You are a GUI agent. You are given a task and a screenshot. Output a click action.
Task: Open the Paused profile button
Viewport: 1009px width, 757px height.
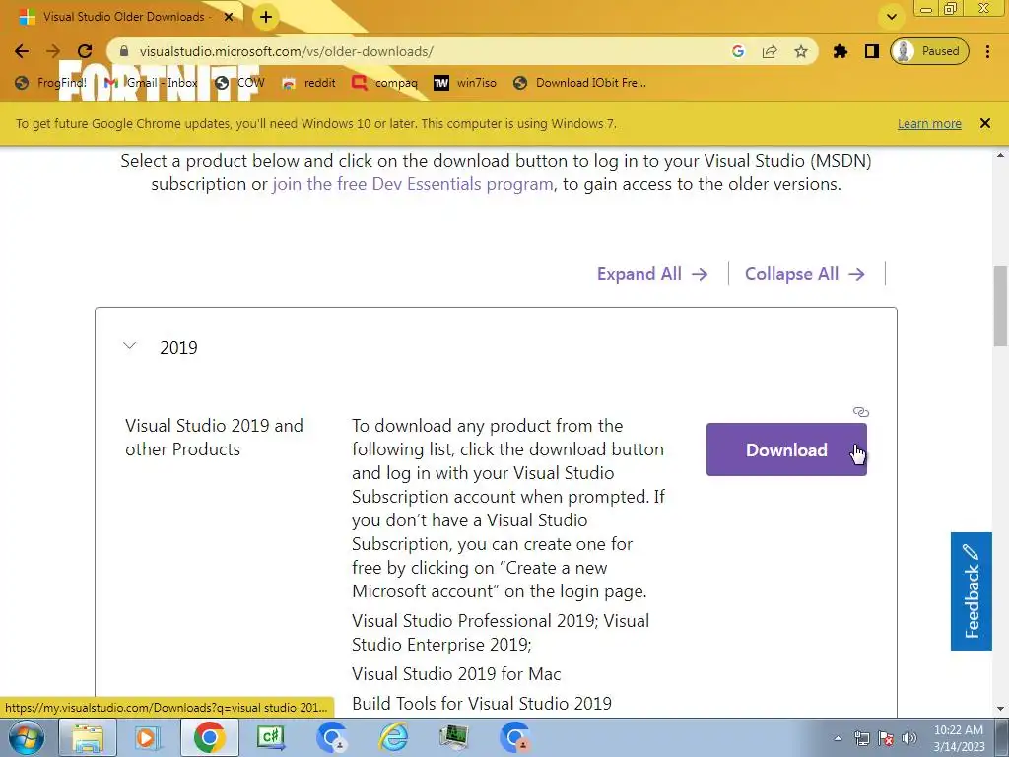click(x=929, y=51)
